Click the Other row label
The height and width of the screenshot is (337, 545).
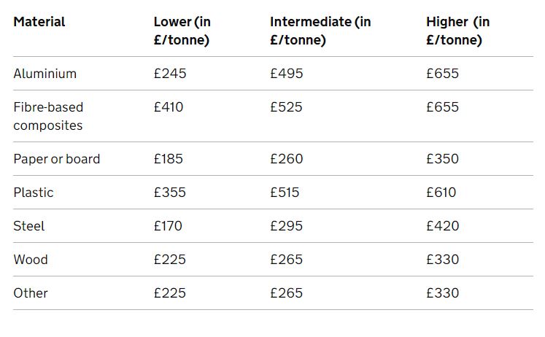(31, 293)
